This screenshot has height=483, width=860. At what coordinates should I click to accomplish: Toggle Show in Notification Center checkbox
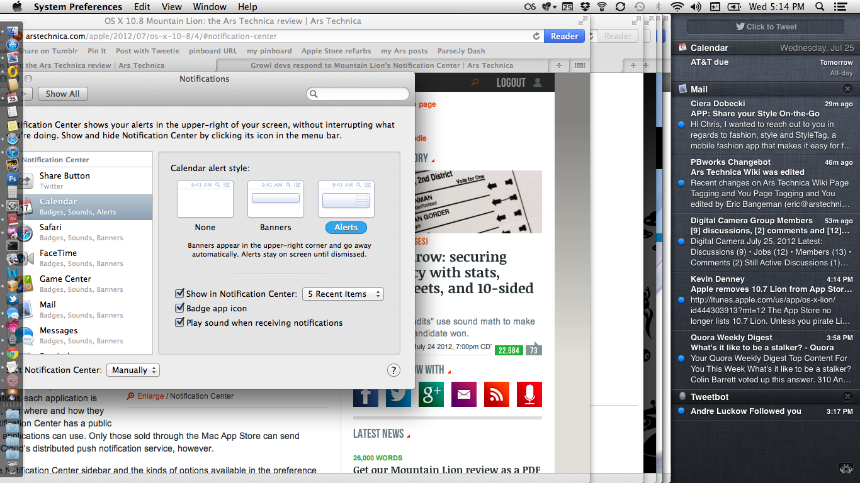click(179, 294)
